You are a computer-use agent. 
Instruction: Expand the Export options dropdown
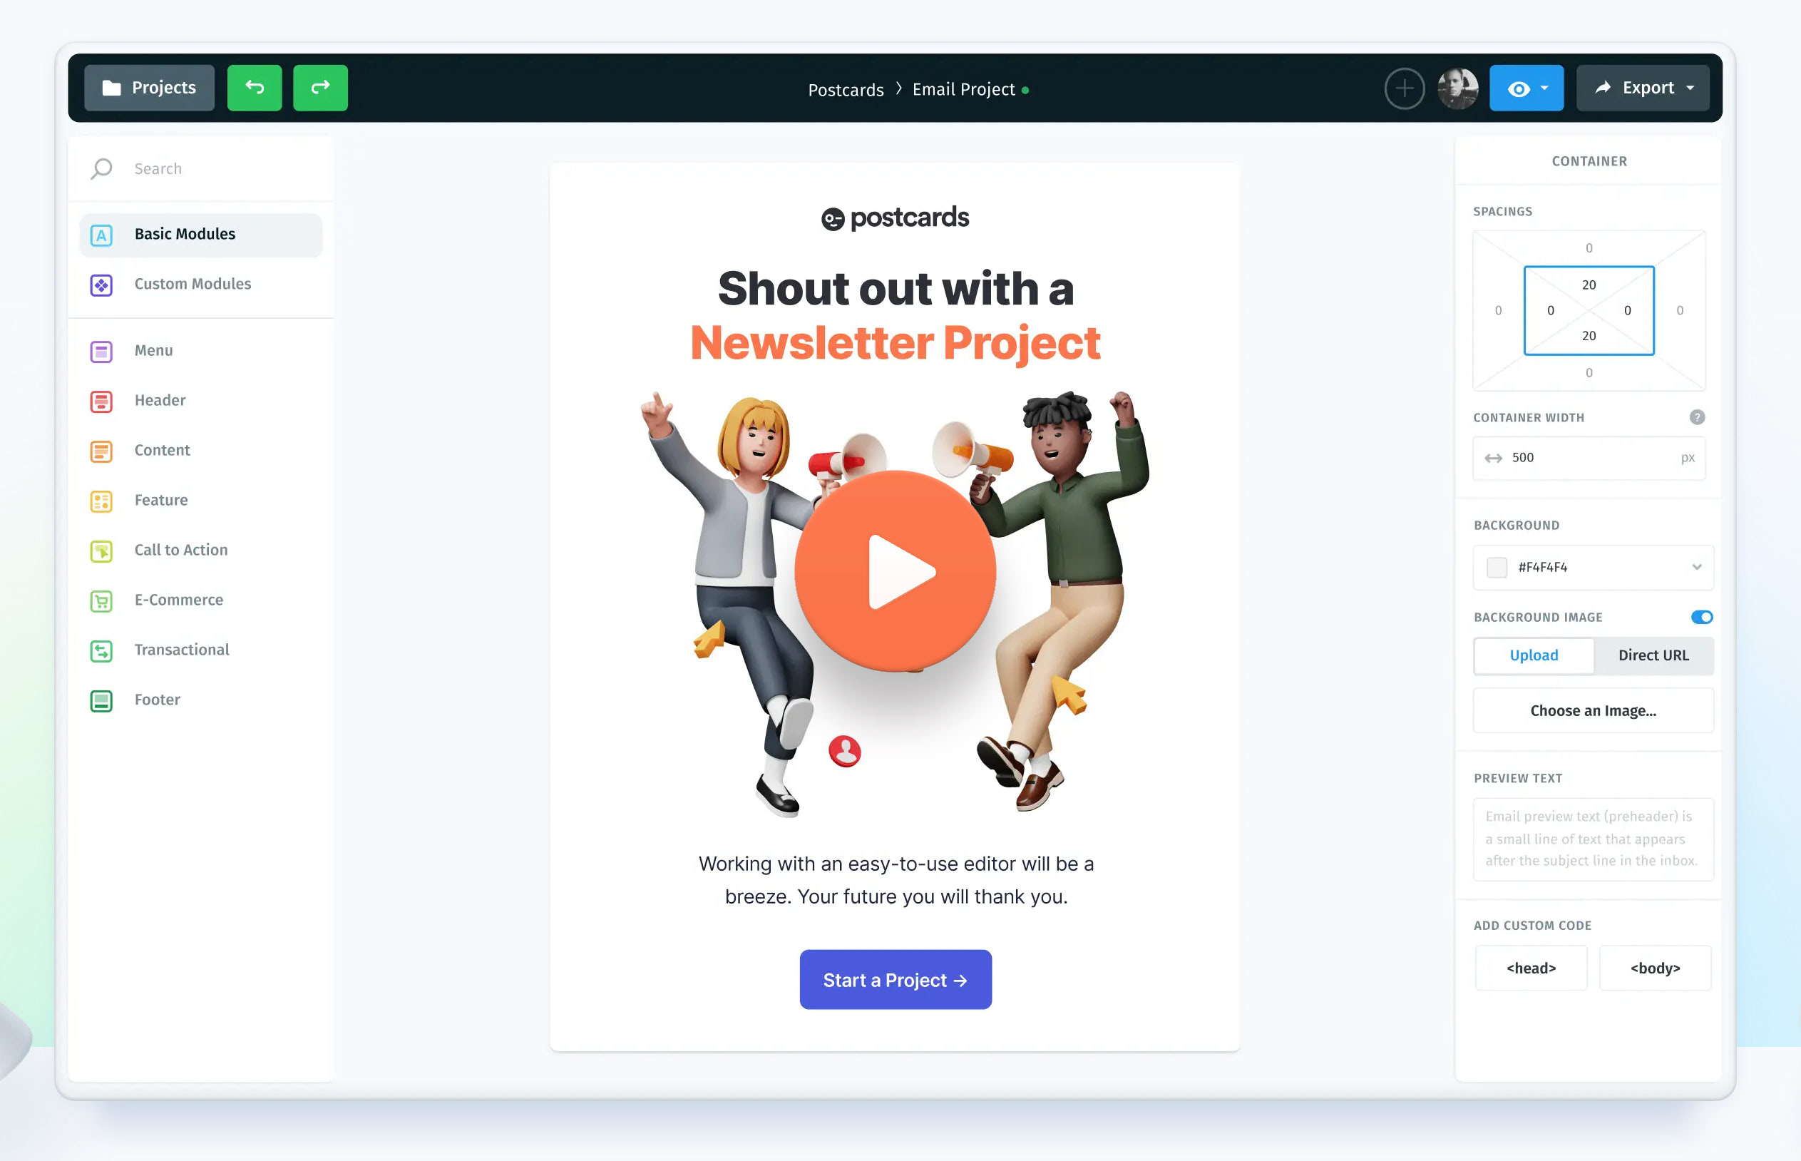pyautogui.click(x=1692, y=88)
